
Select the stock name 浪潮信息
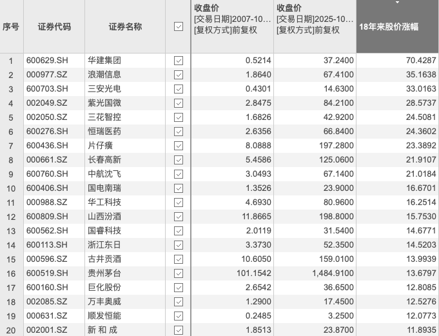(104, 75)
